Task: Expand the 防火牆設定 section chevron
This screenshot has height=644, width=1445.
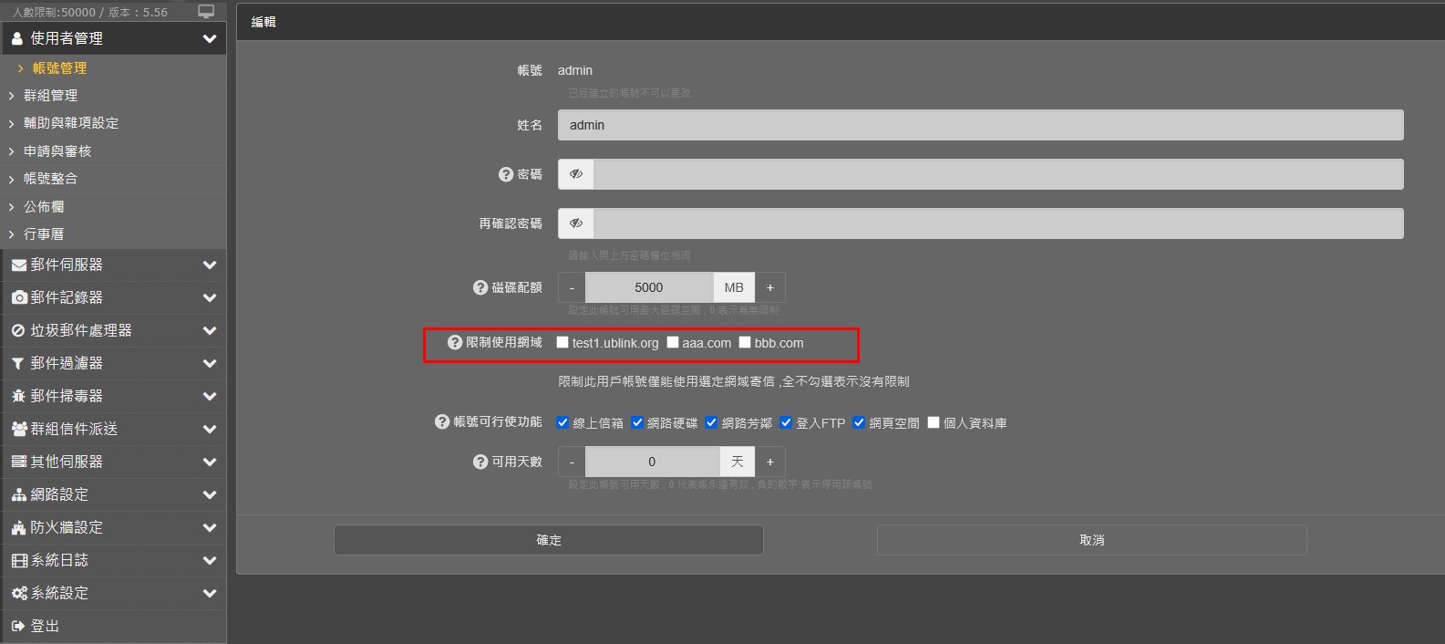Action: coord(210,528)
